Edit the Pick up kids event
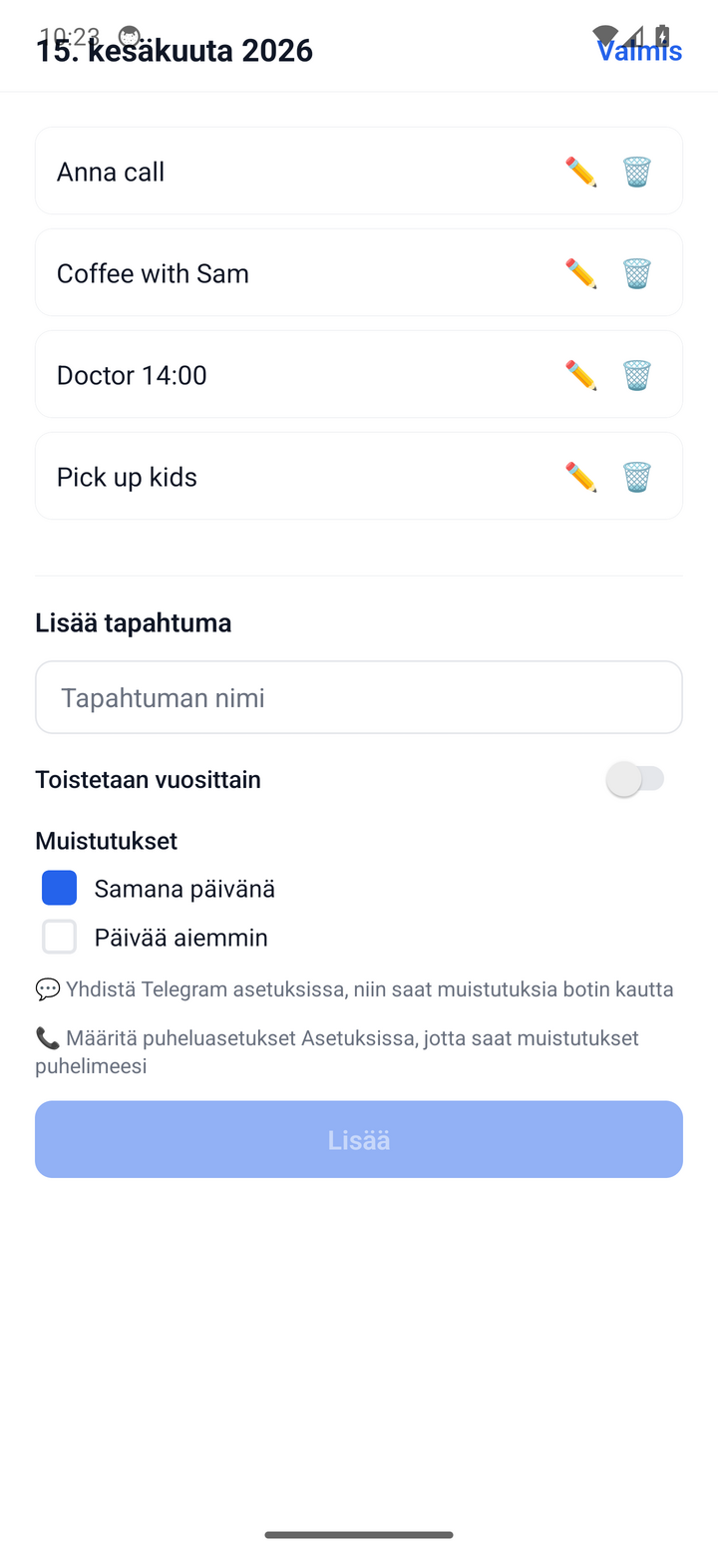 coord(580,477)
